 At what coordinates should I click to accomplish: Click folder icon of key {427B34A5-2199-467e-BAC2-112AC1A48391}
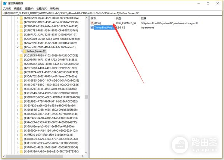(21, 26)
